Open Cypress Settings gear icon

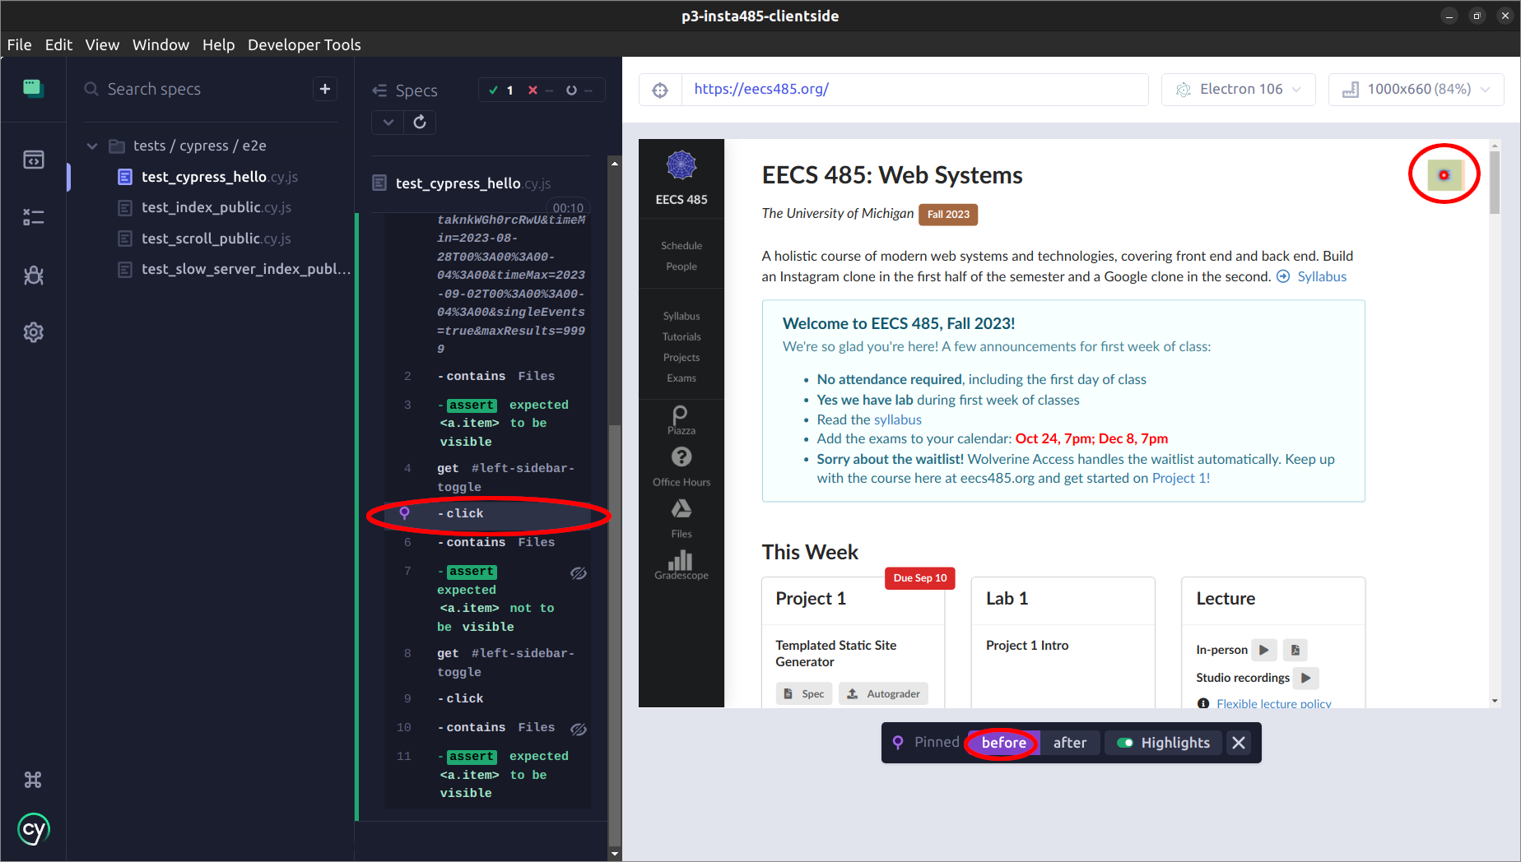(x=34, y=332)
